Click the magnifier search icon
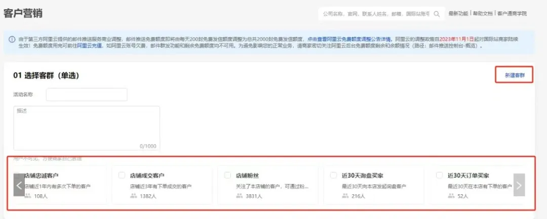The height and width of the screenshot is (219, 547). 437,14
